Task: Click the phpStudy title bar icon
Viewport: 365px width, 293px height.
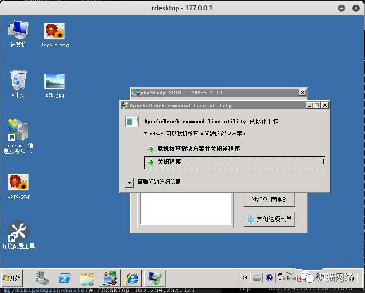Action: (135, 93)
